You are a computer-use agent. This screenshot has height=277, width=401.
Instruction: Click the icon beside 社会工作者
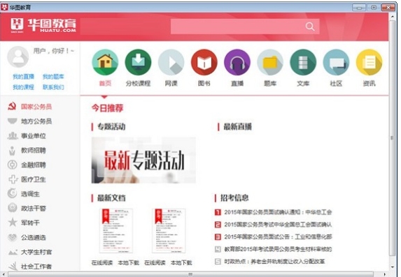point(13,267)
